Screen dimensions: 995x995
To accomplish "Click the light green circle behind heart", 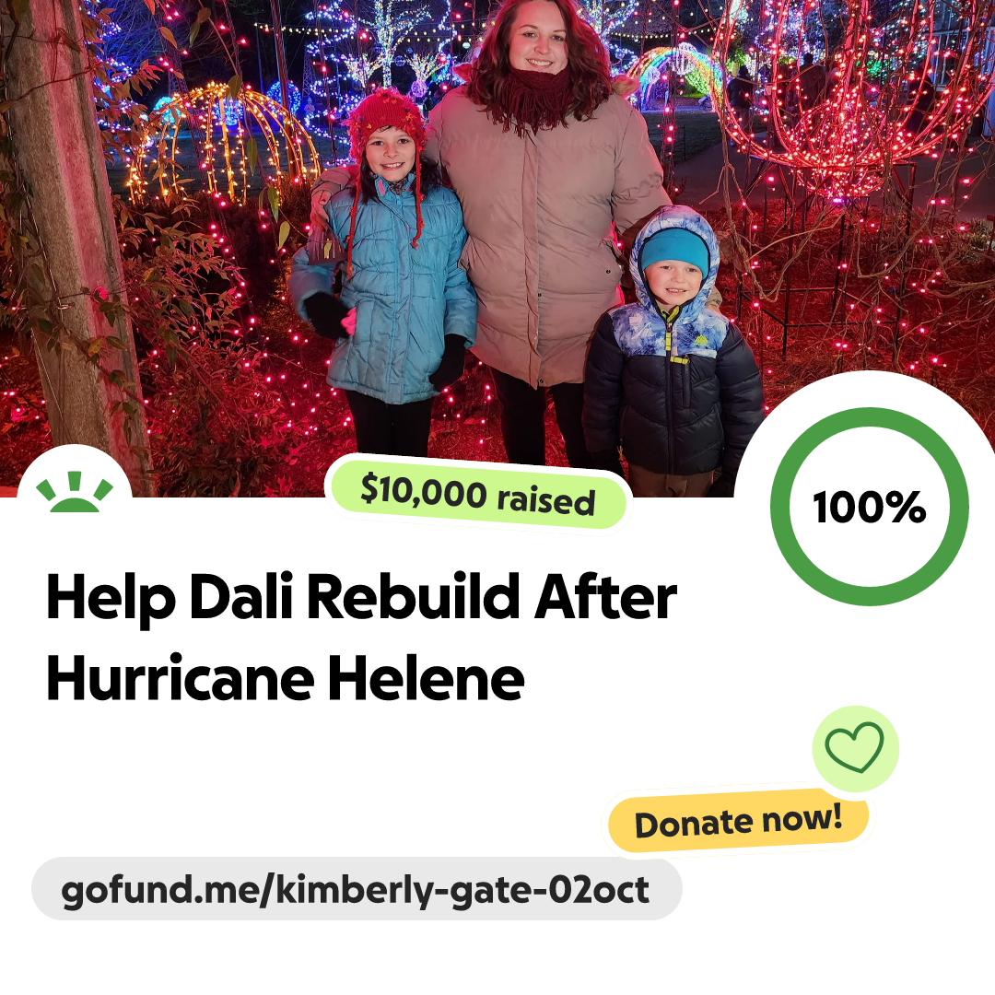I will pyautogui.click(x=855, y=748).
